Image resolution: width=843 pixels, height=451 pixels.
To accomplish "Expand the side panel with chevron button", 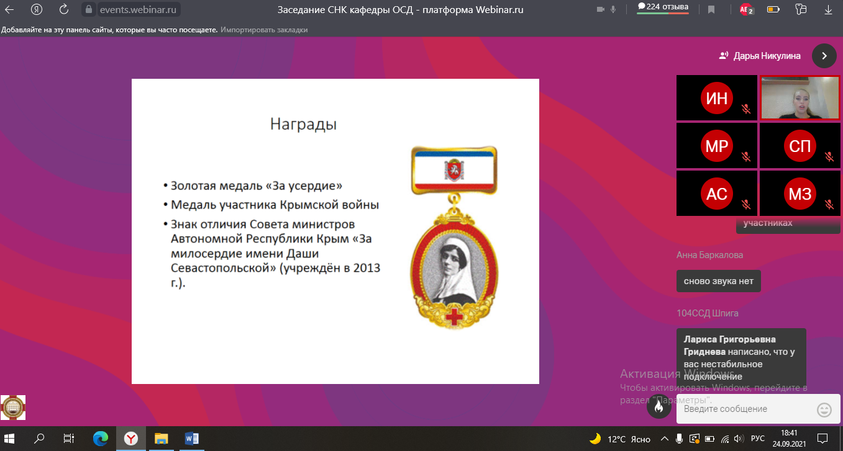I will click(x=824, y=55).
